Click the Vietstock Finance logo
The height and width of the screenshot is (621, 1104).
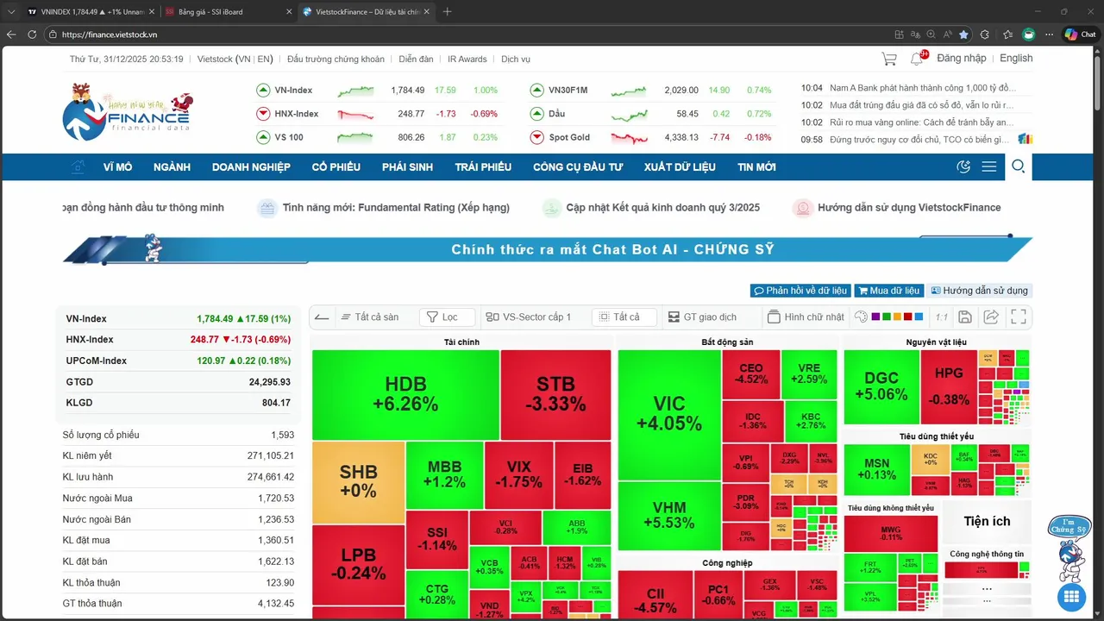[x=128, y=111]
